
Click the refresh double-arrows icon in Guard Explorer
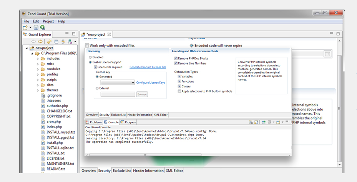(x=49, y=41)
